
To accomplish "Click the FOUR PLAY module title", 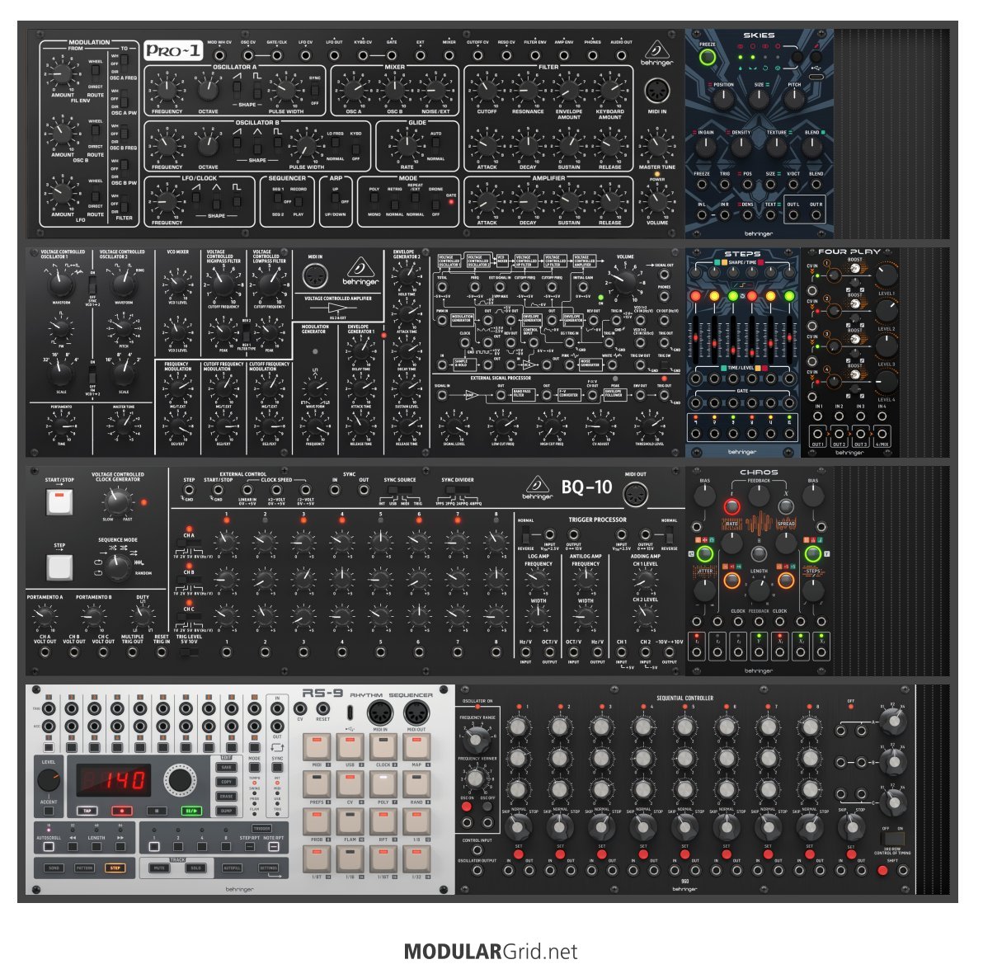I will [849, 252].
